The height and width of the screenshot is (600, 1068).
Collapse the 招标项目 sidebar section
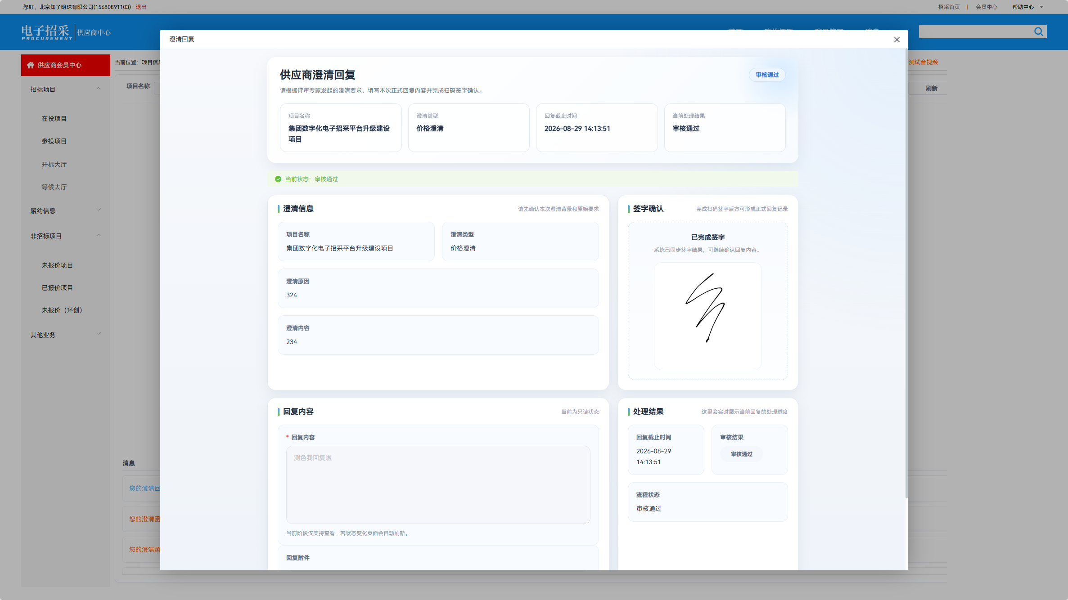pos(99,89)
